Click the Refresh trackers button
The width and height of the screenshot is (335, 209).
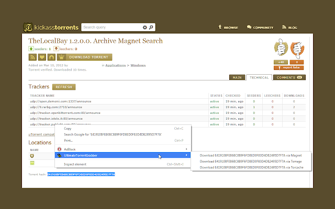pos(64,87)
